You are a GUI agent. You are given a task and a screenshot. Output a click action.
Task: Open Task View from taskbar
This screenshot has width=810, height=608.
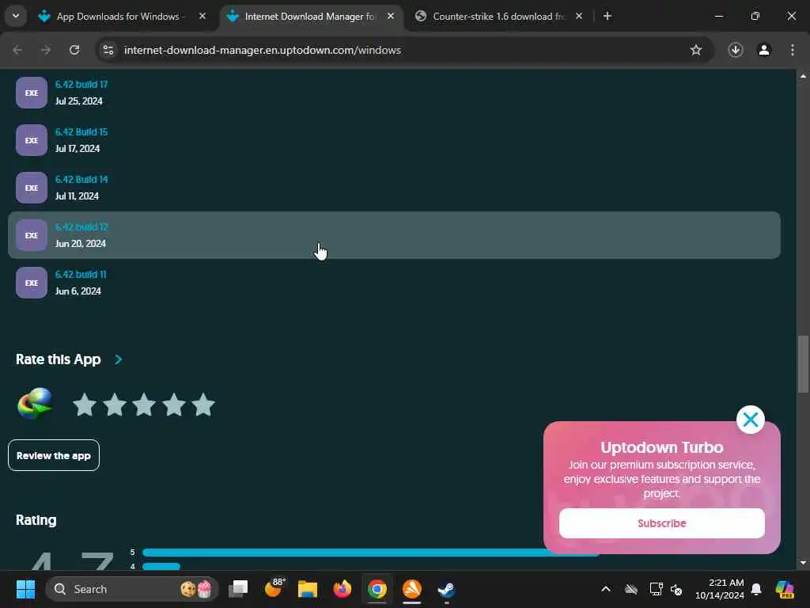point(238,589)
